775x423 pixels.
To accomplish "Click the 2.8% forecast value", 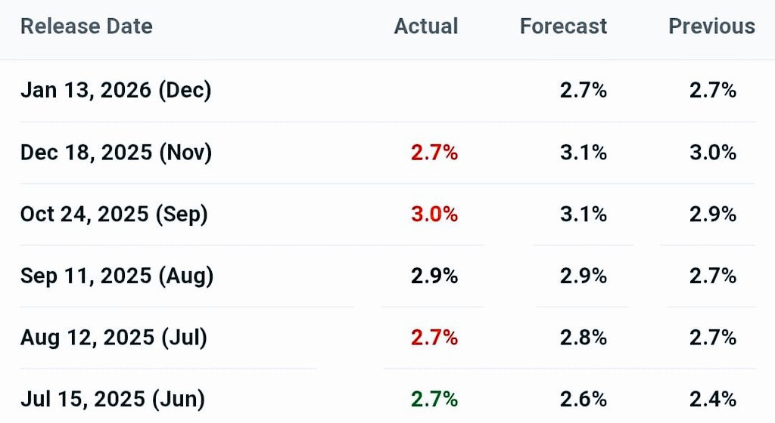I will (x=584, y=338).
